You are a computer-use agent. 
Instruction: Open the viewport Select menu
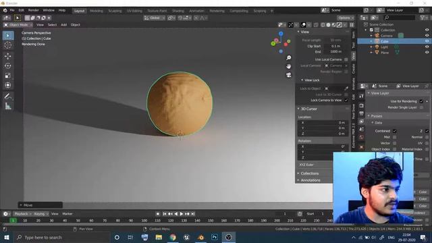point(52,25)
